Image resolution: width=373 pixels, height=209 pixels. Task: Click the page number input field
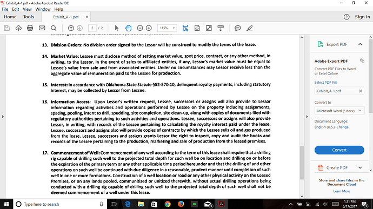click(92, 28)
